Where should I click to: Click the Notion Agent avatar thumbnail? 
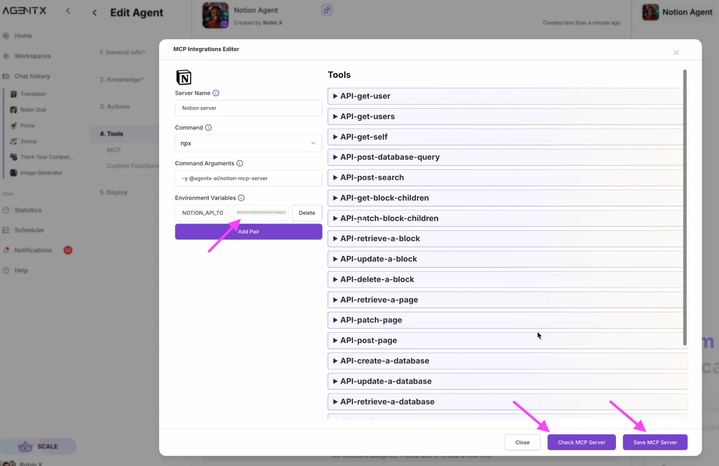point(215,15)
